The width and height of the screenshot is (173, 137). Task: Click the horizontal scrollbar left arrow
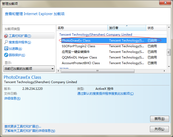(58, 71)
